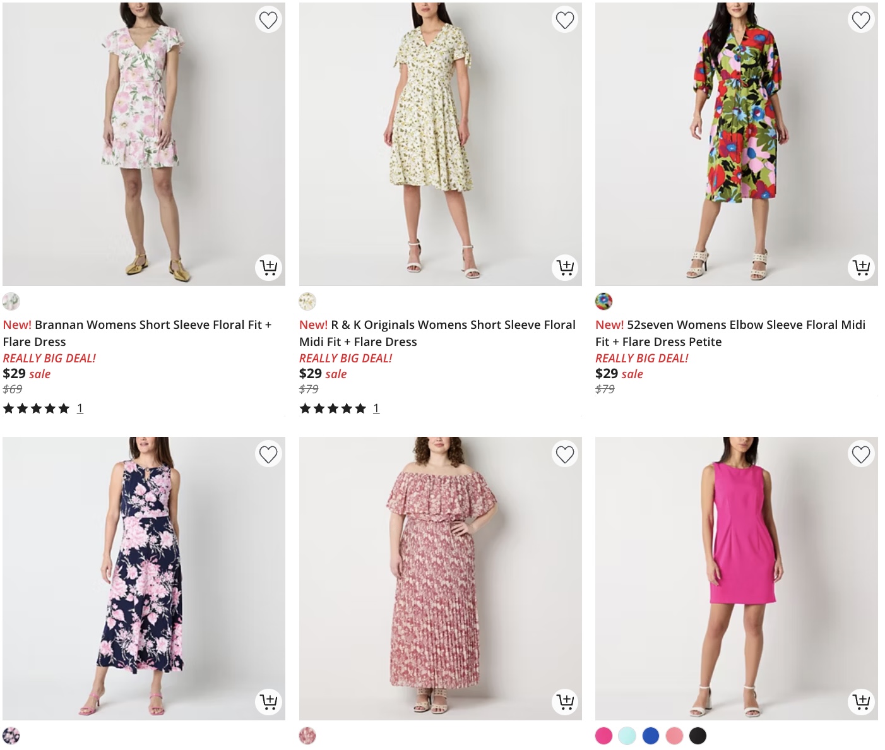The width and height of the screenshot is (885, 750).
Task: Choose the black color for pink sheath dress
Action: click(x=698, y=735)
